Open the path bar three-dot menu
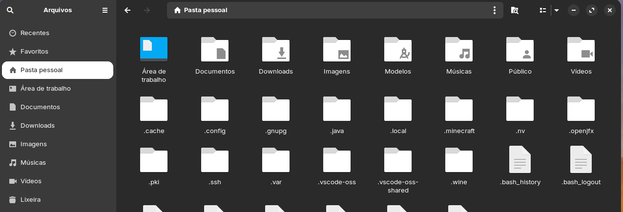The width and height of the screenshot is (623, 212). pos(495,10)
